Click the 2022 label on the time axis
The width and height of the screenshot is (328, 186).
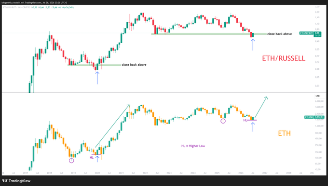145,173
